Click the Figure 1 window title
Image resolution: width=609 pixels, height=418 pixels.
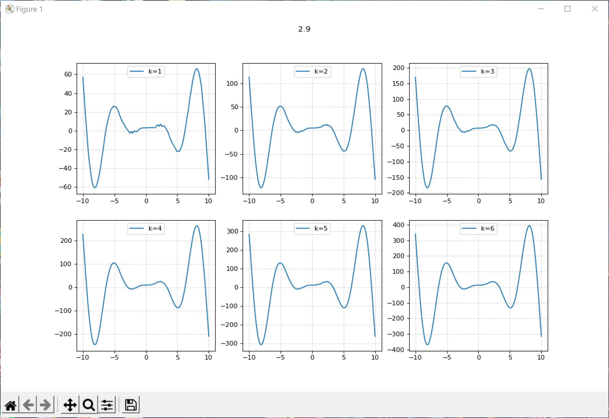pyautogui.click(x=30, y=9)
